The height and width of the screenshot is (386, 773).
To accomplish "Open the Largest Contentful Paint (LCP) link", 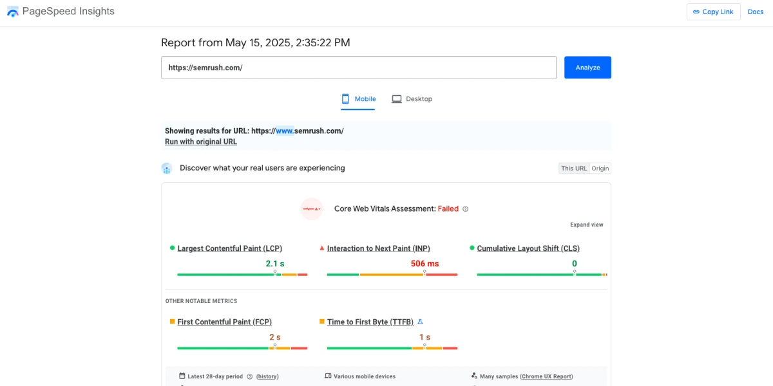I will point(230,248).
